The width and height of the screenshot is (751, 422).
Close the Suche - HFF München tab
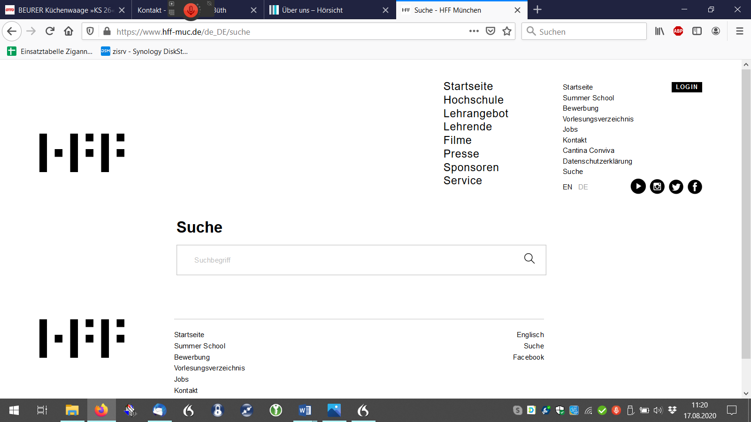pyautogui.click(x=517, y=10)
